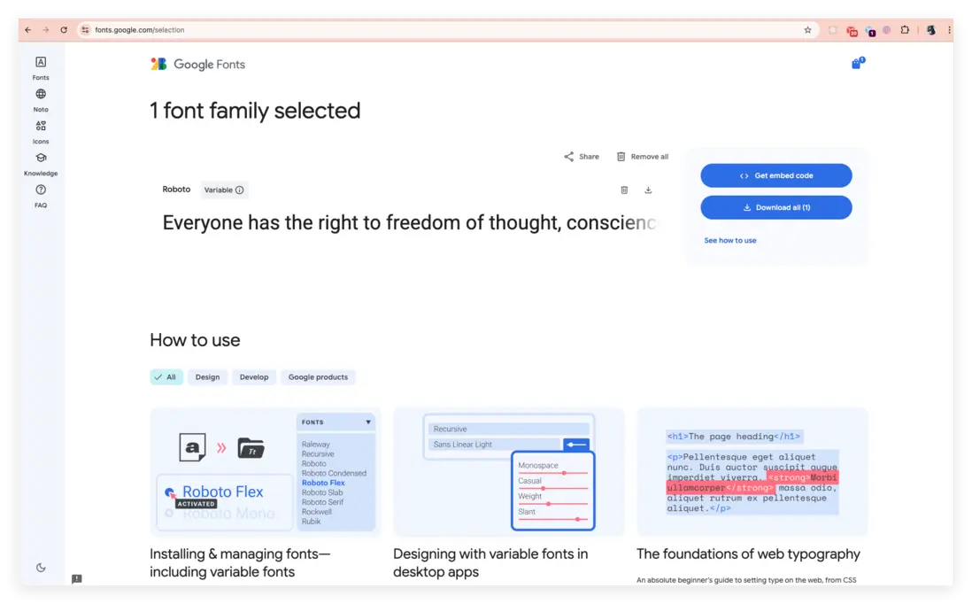This screenshot has width=972, height=604.
Task: Open See how to use link
Action: tap(729, 240)
